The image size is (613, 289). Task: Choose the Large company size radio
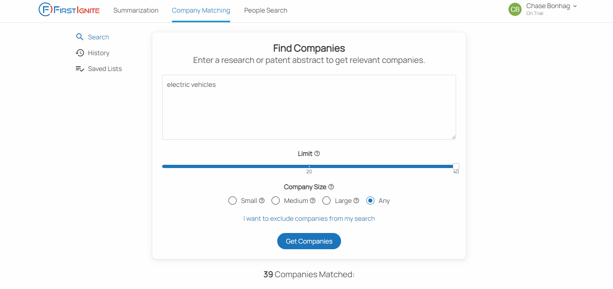tap(326, 201)
